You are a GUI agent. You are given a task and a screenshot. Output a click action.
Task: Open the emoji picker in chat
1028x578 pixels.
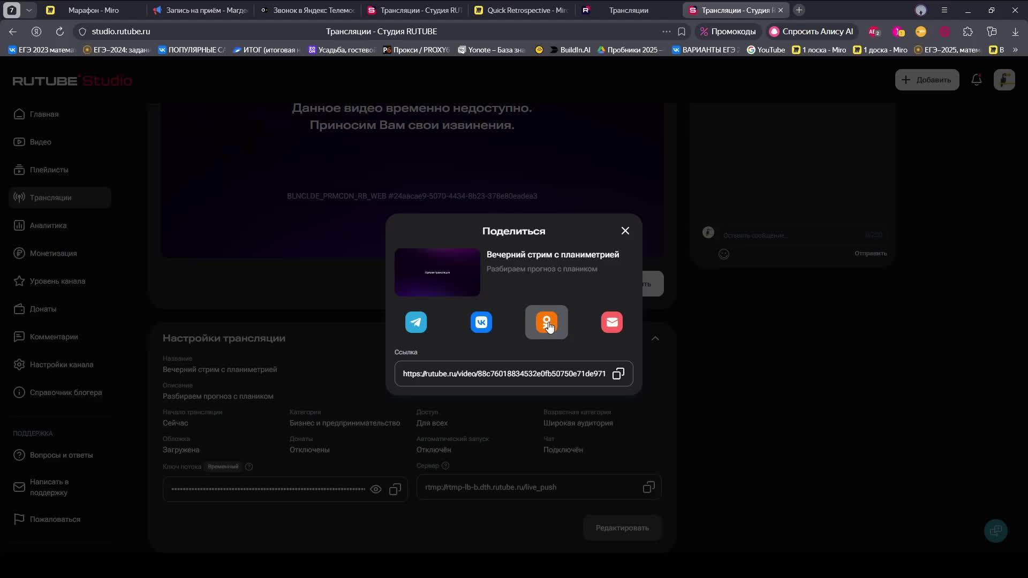coord(724,254)
